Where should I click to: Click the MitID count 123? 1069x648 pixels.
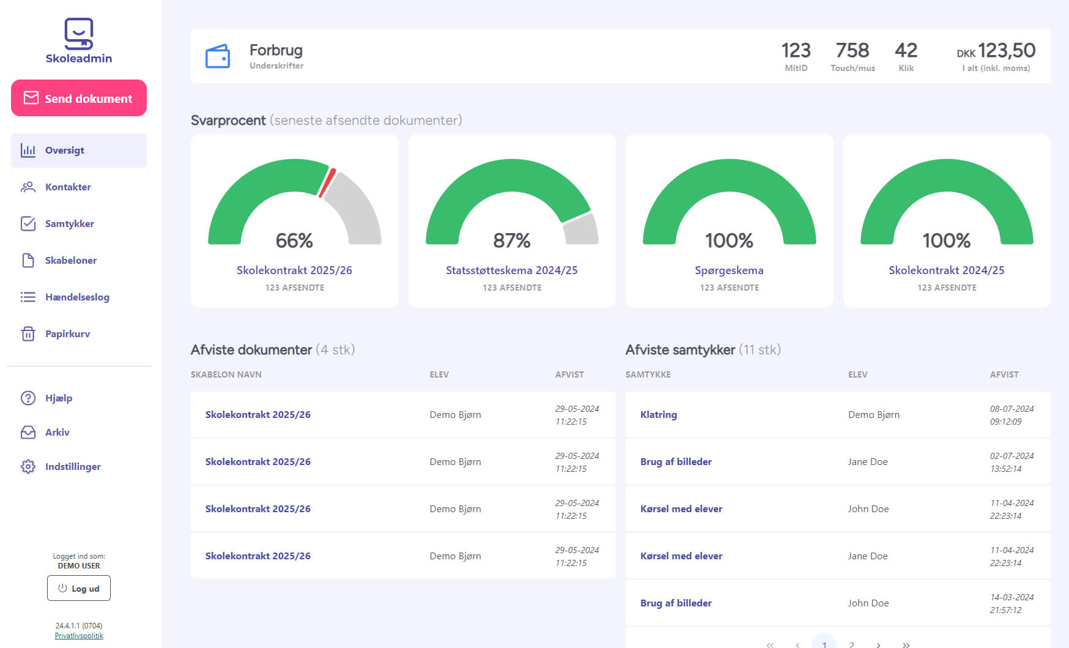tap(796, 50)
